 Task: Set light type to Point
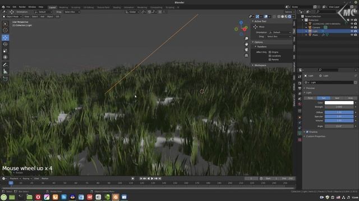[310, 98]
